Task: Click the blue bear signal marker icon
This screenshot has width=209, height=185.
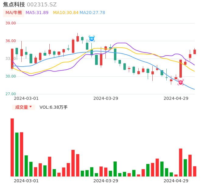Action: point(92,39)
